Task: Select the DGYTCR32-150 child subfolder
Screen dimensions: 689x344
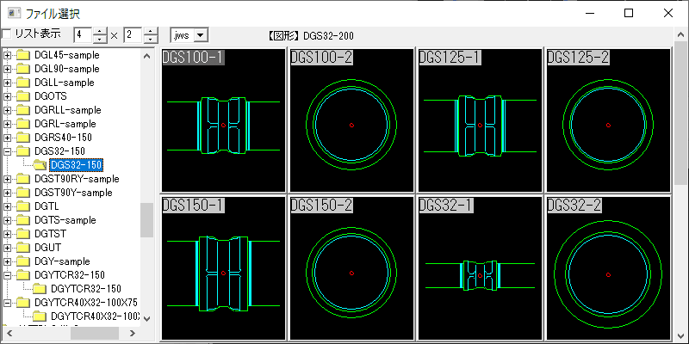Action: (x=86, y=289)
